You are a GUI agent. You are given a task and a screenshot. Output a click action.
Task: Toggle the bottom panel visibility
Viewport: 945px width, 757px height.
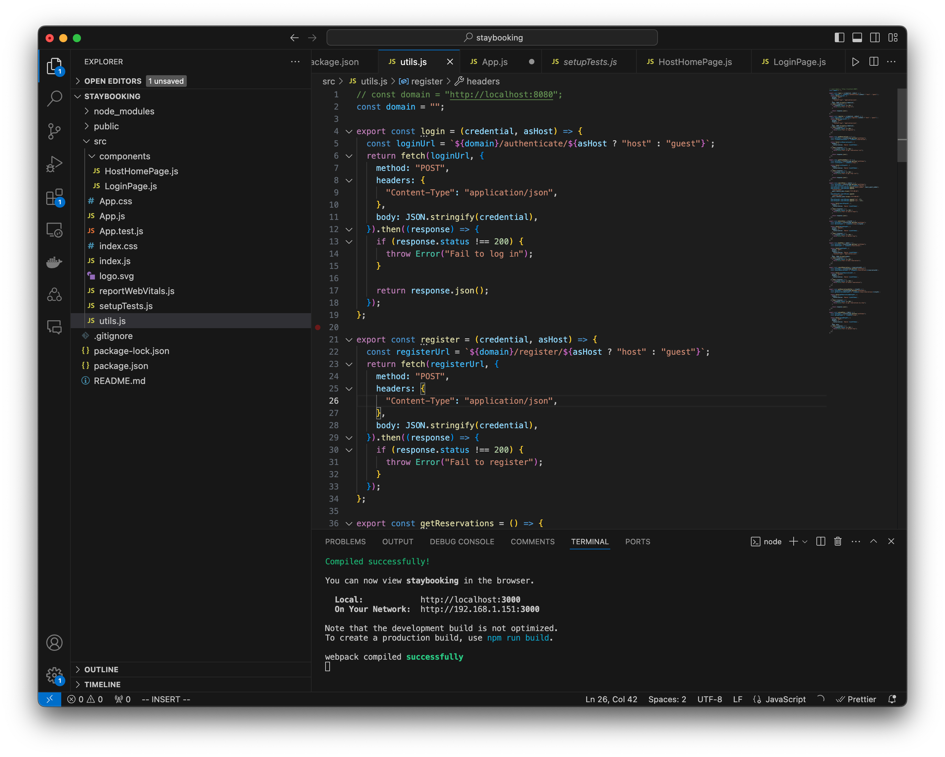pyautogui.click(x=857, y=38)
